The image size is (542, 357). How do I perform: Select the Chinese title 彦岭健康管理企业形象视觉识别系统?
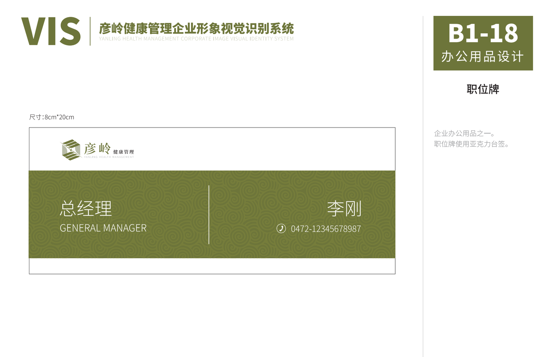coord(196,29)
